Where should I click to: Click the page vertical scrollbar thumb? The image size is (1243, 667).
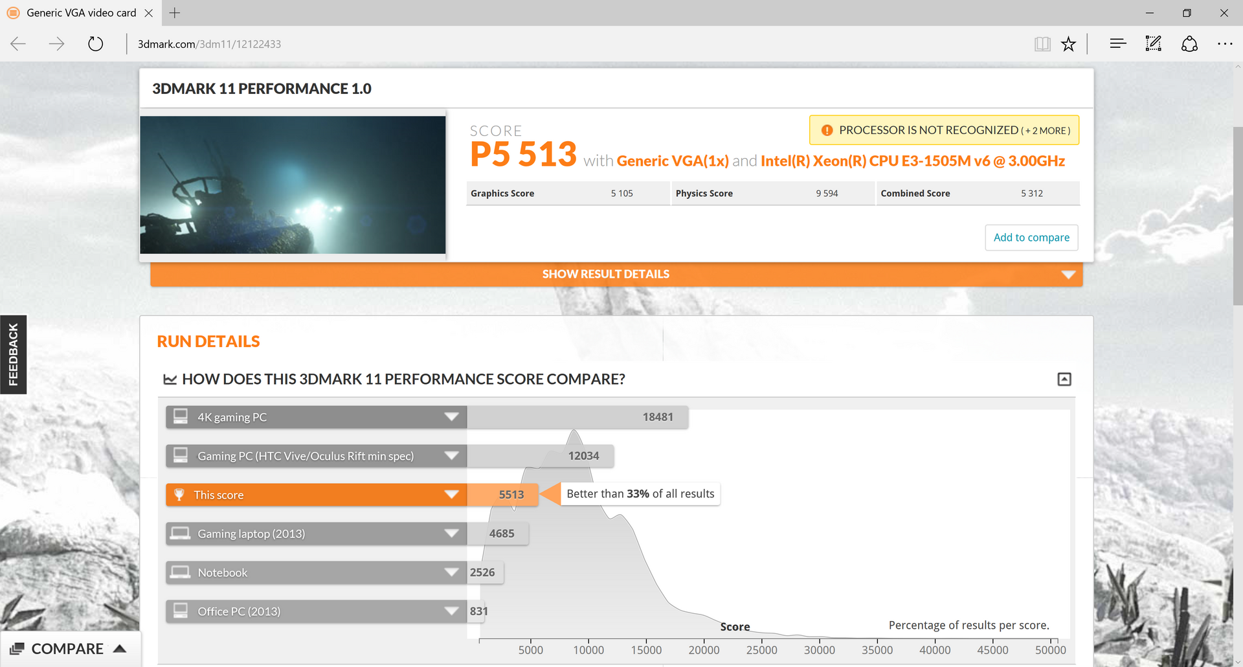point(1238,216)
